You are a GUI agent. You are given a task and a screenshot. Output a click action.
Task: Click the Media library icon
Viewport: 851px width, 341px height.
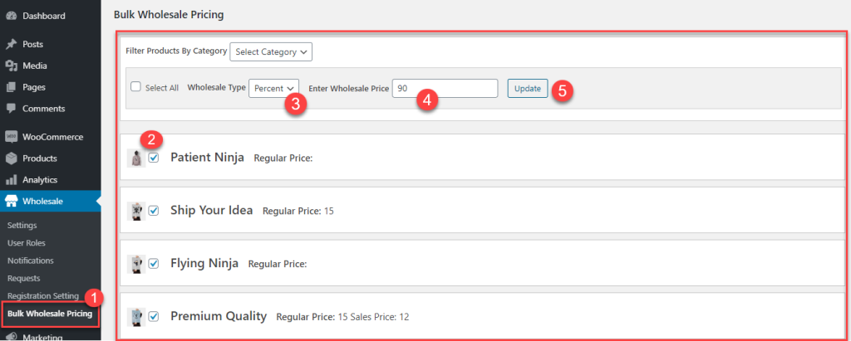(x=11, y=66)
